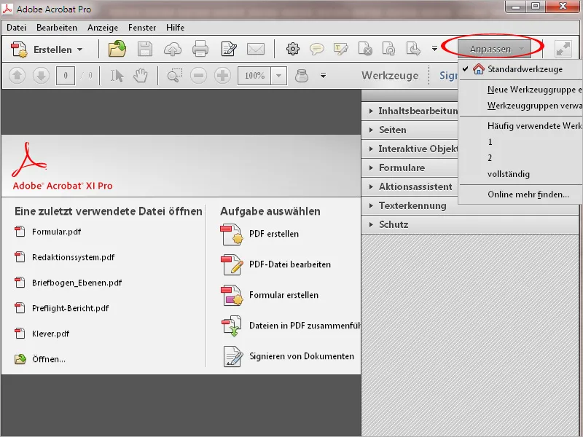This screenshot has width=583, height=437.
Task: Expand the Seiten panel
Action: pos(410,130)
